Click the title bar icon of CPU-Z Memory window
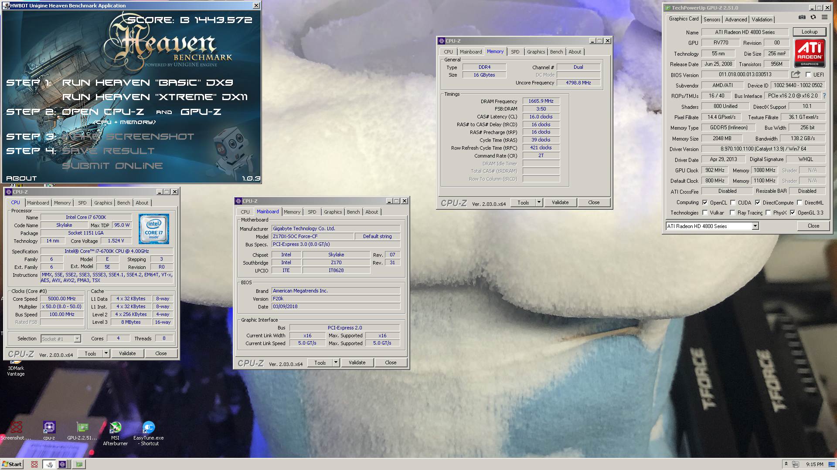The height and width of the screenshot is (470, 837). [442, 41]
